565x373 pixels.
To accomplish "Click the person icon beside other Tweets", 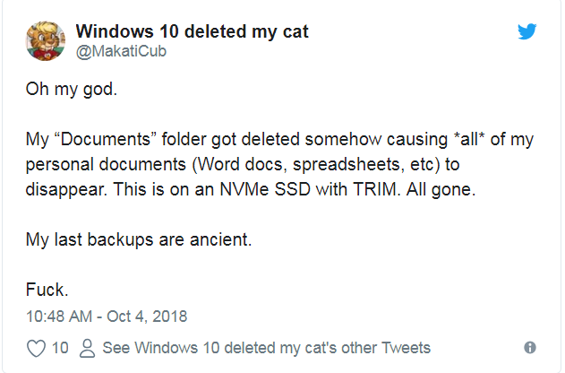I will [88, 347].
